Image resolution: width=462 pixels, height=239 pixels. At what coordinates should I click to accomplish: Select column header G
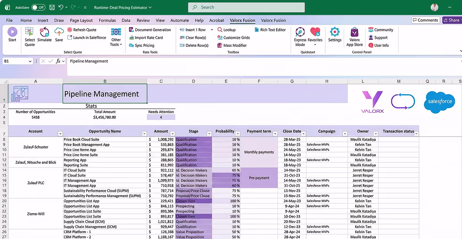[292, 81]
